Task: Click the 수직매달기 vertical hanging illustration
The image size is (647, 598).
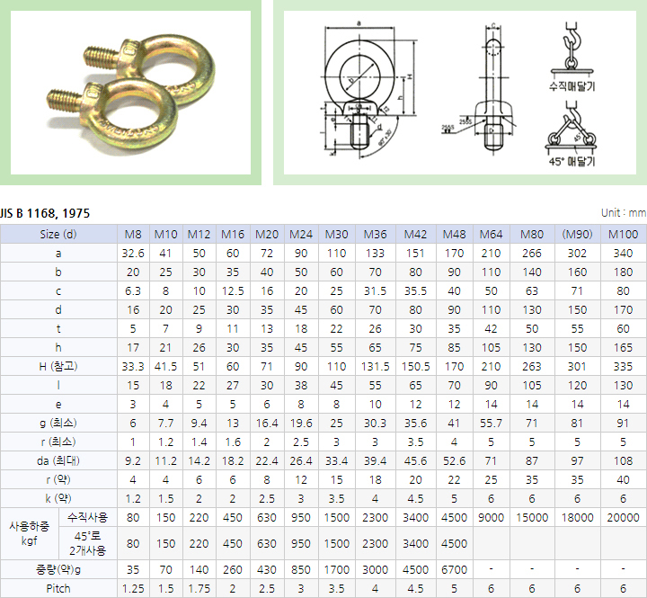Action: point(572,57)
